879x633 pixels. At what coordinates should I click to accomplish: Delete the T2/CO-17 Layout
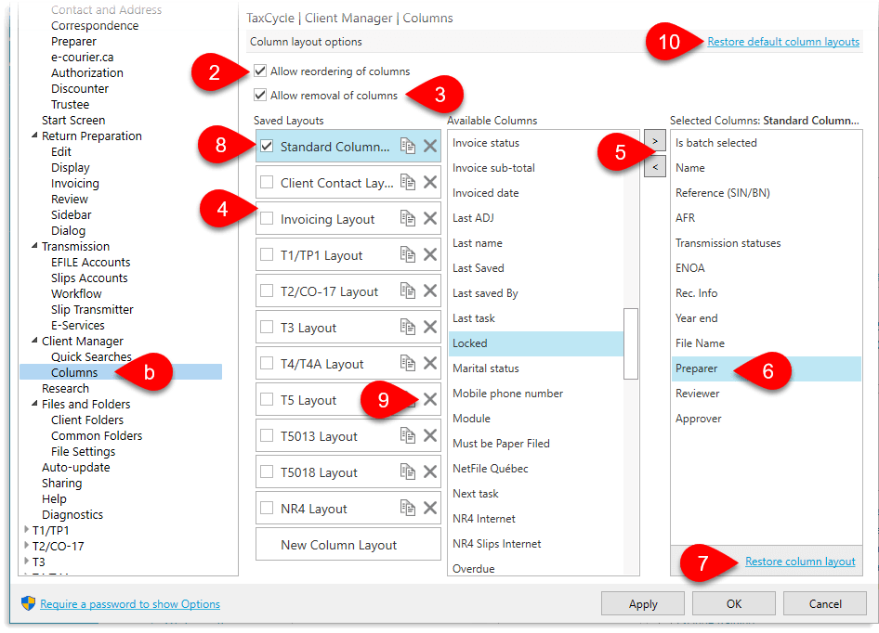coord(430,291)
